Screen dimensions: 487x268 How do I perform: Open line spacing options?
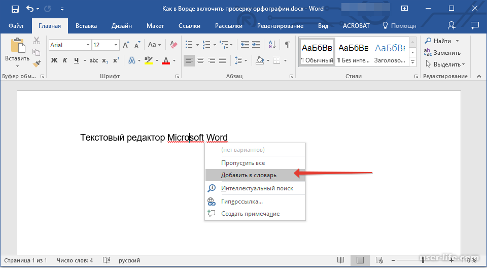pyautogui.click(x=240, y=60)
